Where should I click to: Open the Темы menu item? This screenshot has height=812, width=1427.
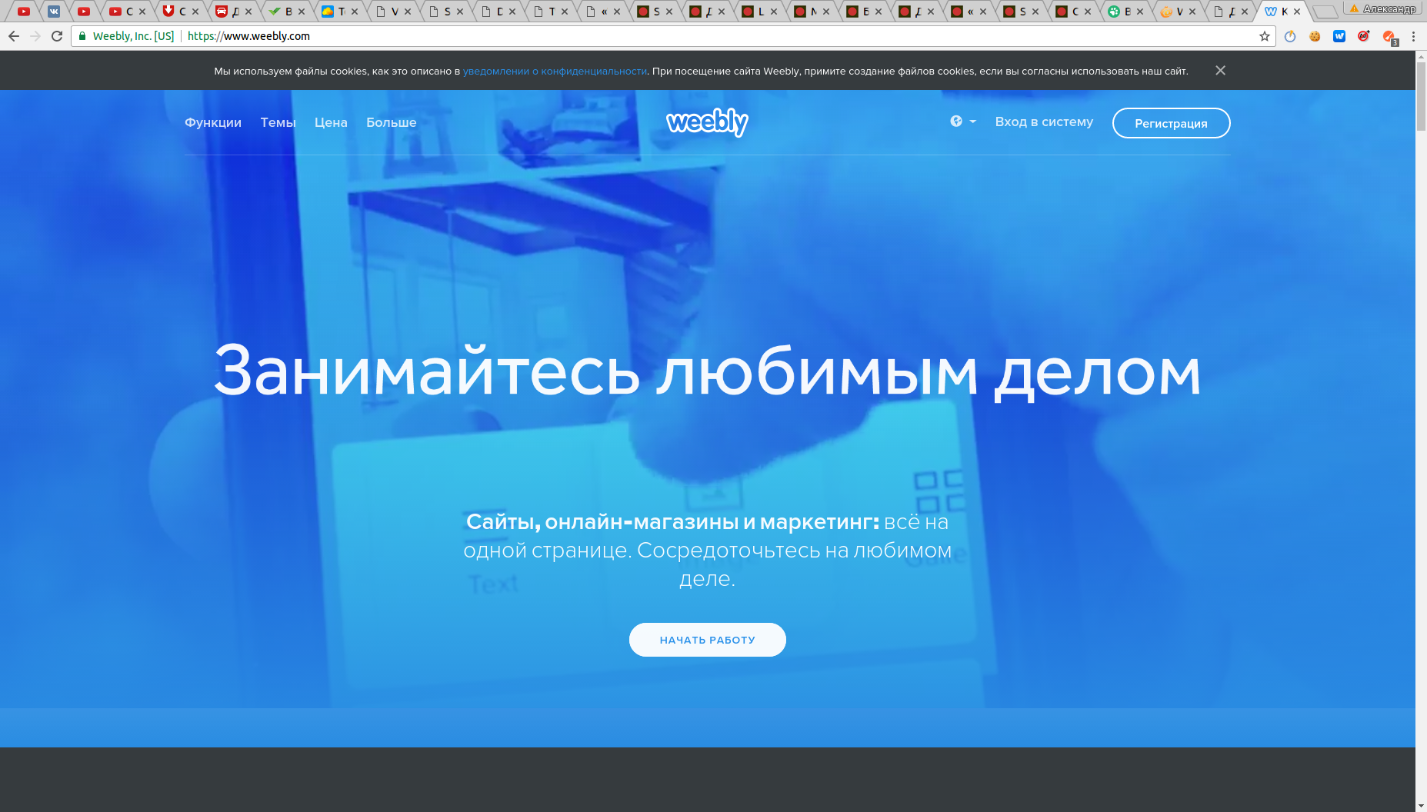(x=278, y=122)
